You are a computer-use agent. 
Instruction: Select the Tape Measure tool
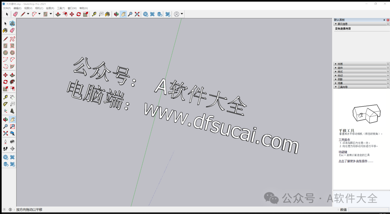pos(94,14)
